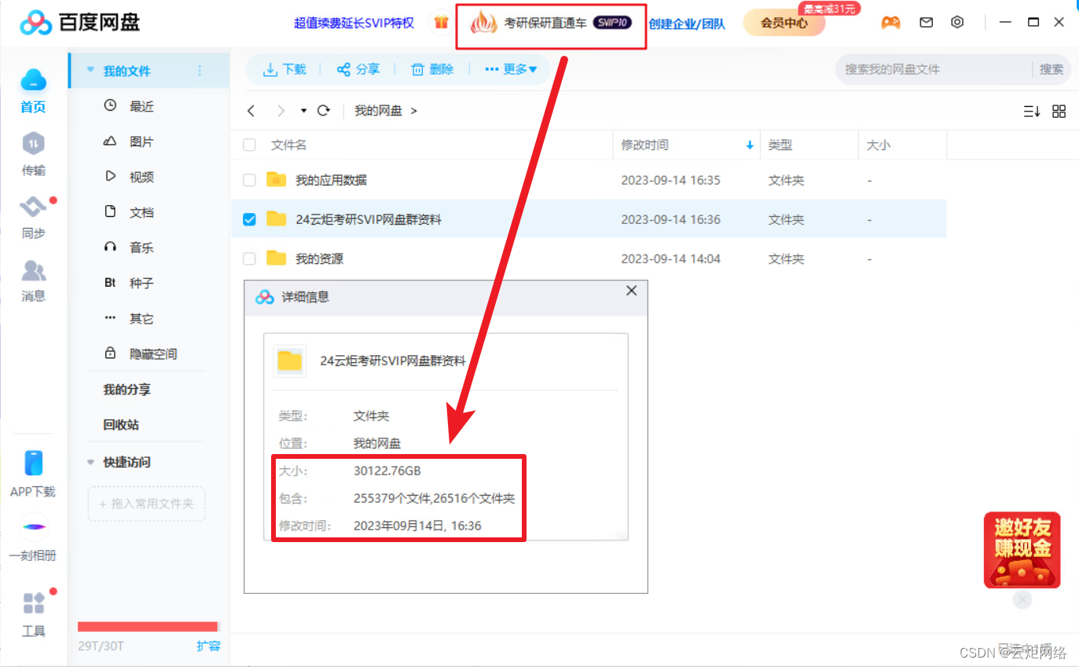Click the 分享 share button
This screenshot has width=1079, height=667.
(x=358, y=69)
